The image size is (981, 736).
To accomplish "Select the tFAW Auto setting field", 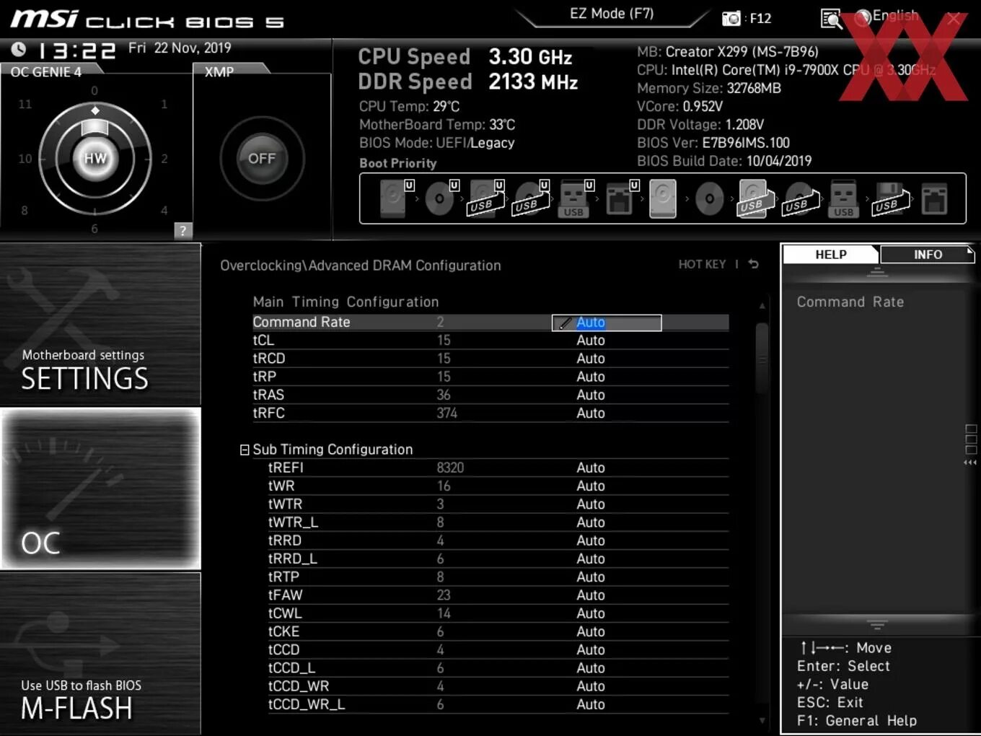I will tap(591, 595).
